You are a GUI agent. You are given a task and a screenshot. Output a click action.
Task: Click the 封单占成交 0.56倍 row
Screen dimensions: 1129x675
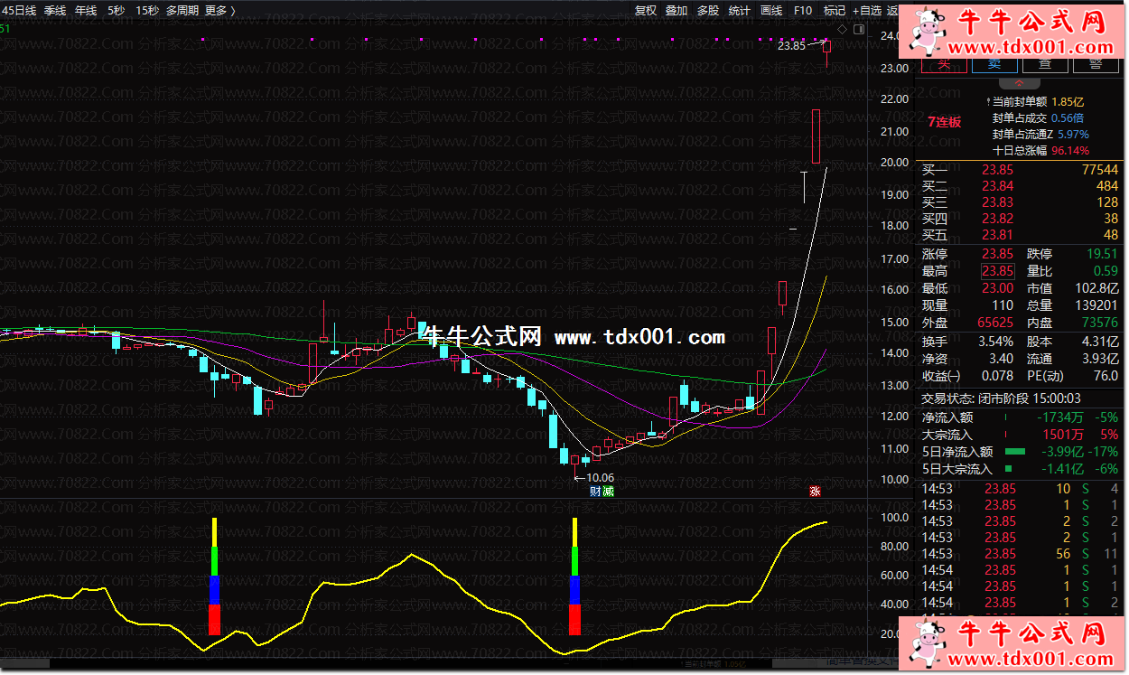pos(1038,118)
